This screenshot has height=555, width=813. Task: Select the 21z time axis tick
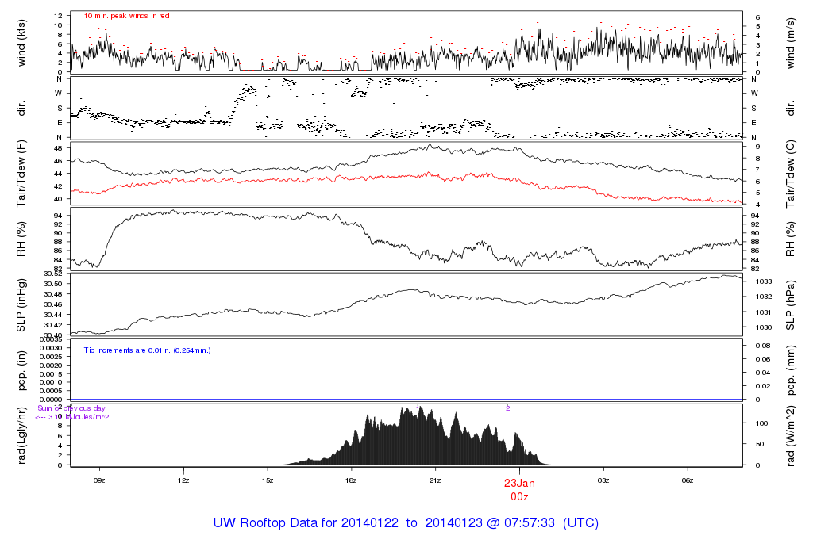pos(435,480)
